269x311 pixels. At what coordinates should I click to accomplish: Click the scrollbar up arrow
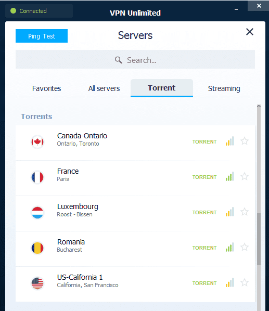[x=259, y=106]
